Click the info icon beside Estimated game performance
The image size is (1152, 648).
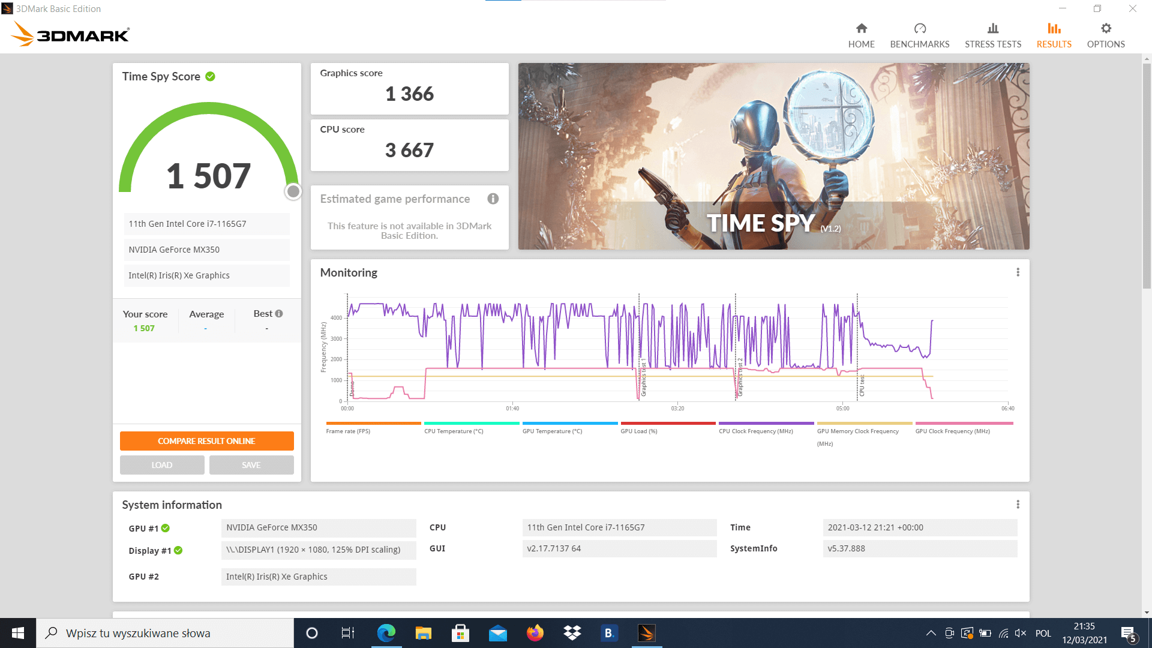(x=493, y=199)
